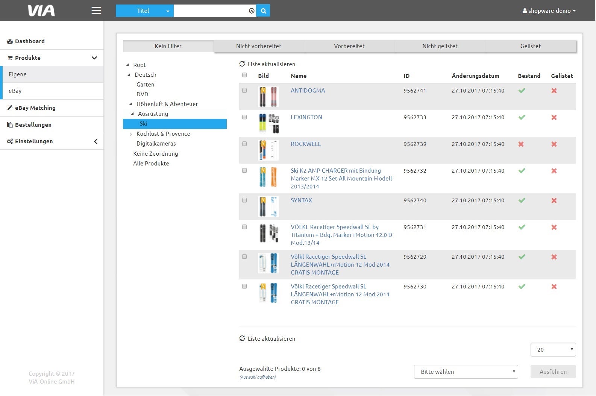Click the green Bestand check for ID 9562732
The width and height of the screenshot is (596, 396).
(x=522, y=171)
